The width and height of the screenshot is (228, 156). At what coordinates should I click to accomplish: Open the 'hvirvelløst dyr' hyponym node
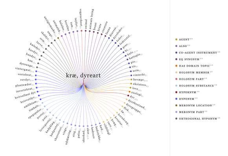25,95
